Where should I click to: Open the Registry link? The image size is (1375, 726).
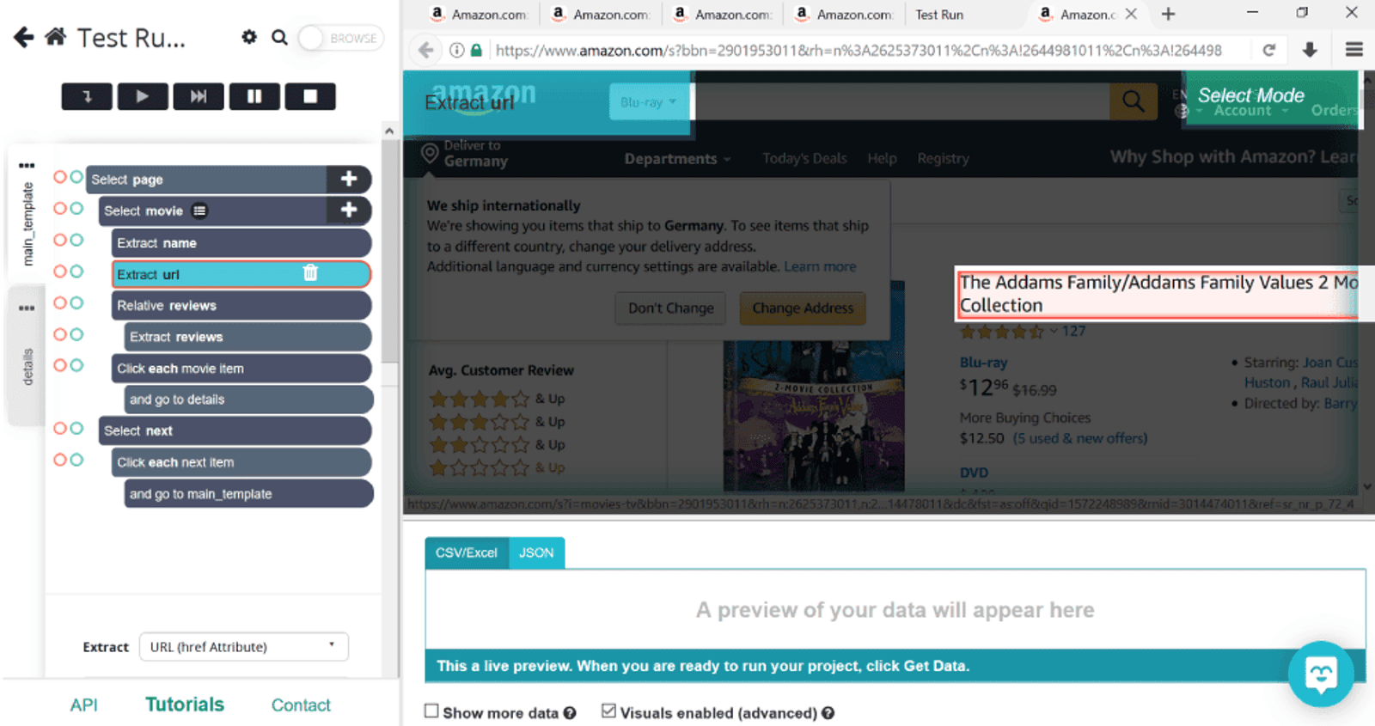pos(943,159)
